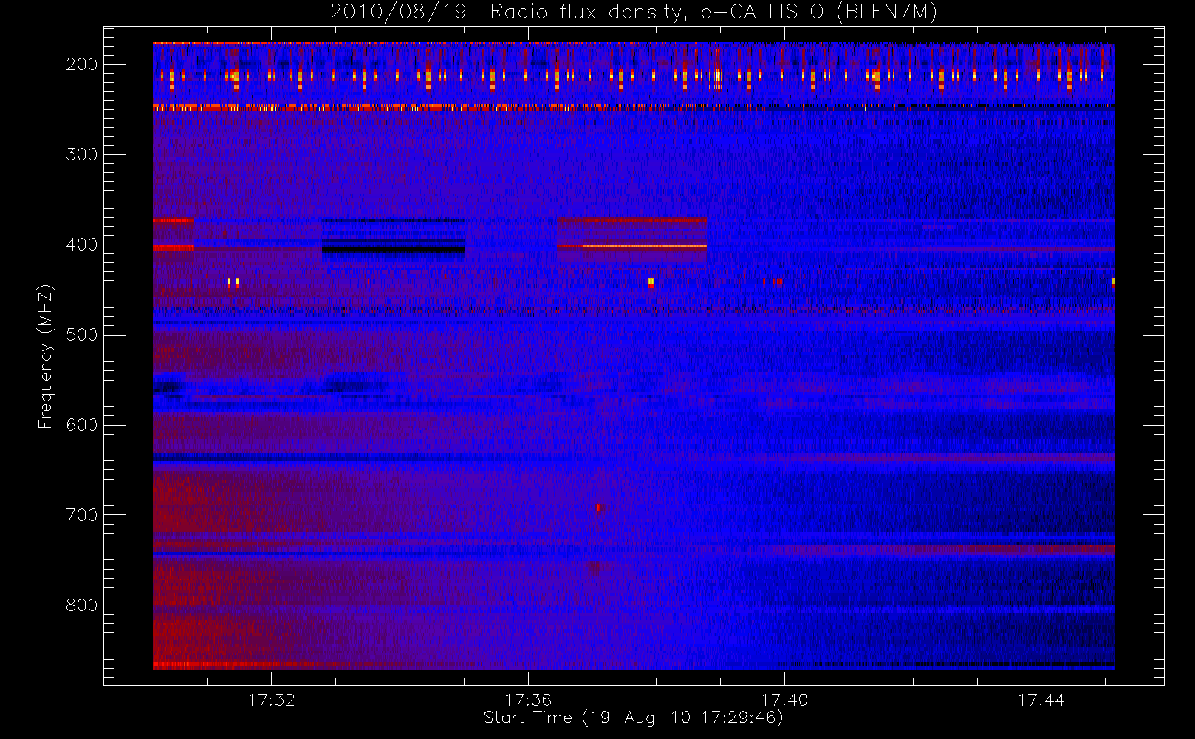Click the bright orange line near 400 MHz
Image resolution: width=1195 pixels, height=739 pixels.
(644, 245)
